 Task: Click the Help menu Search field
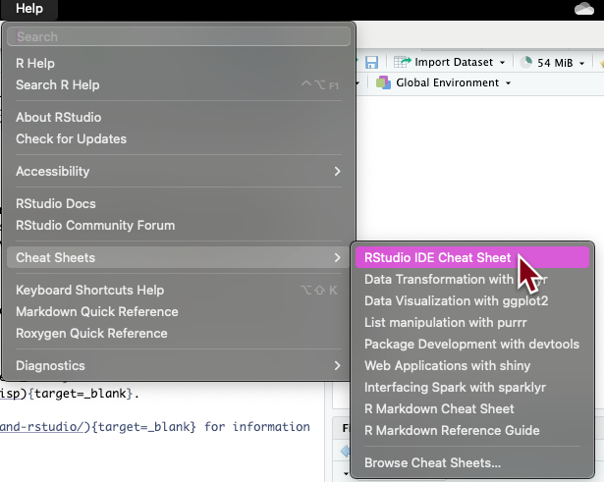[x=177, y=36]
